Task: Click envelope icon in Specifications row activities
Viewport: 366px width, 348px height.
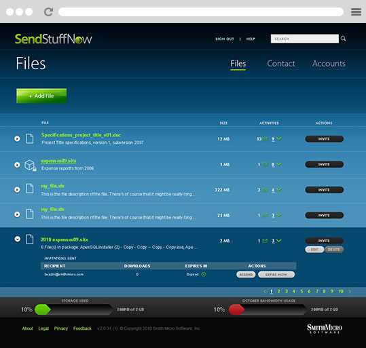Action: coord(265,139)
